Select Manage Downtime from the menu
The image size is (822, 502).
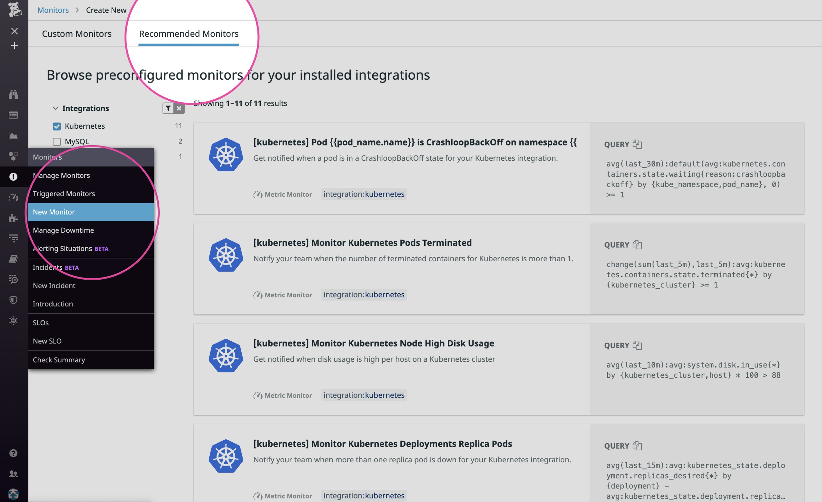point(63,230)
